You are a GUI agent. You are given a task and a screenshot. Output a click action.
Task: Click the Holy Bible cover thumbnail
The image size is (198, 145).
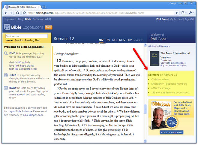154,59
